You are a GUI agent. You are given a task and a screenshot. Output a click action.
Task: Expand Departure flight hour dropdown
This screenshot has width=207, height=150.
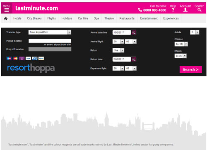(118, 68)
